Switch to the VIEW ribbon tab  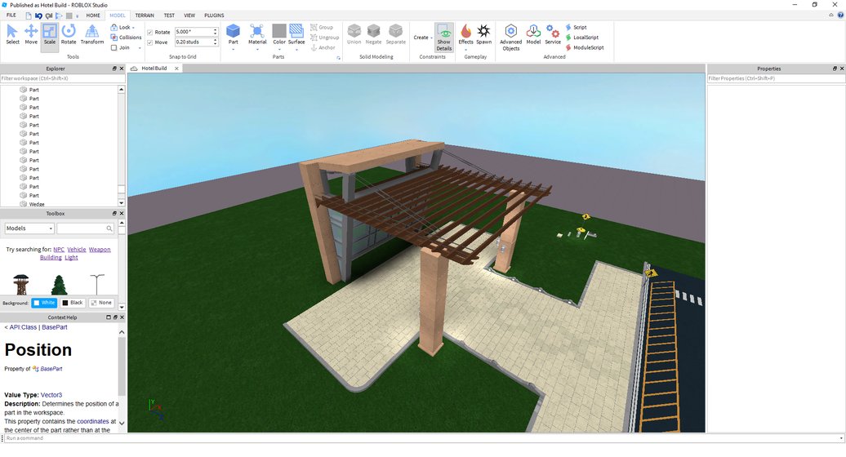(x=189, y=15)
